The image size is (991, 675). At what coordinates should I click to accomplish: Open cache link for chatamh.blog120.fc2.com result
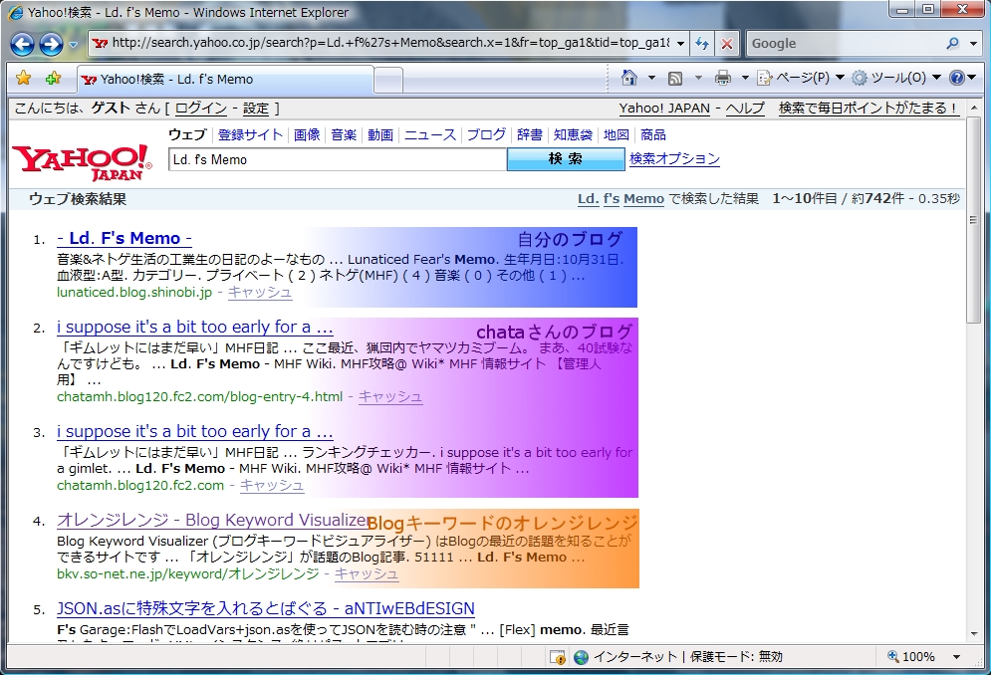[272, 485]
